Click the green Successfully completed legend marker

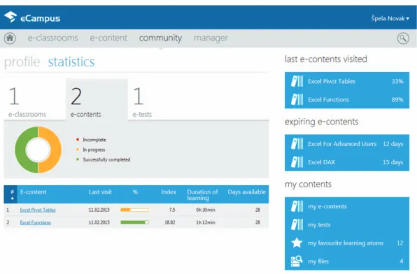78,159
